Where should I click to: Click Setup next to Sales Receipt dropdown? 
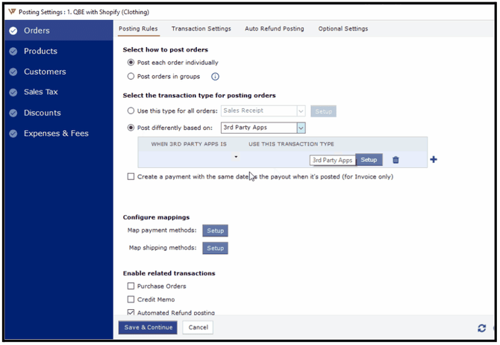(x=323, y=111)
